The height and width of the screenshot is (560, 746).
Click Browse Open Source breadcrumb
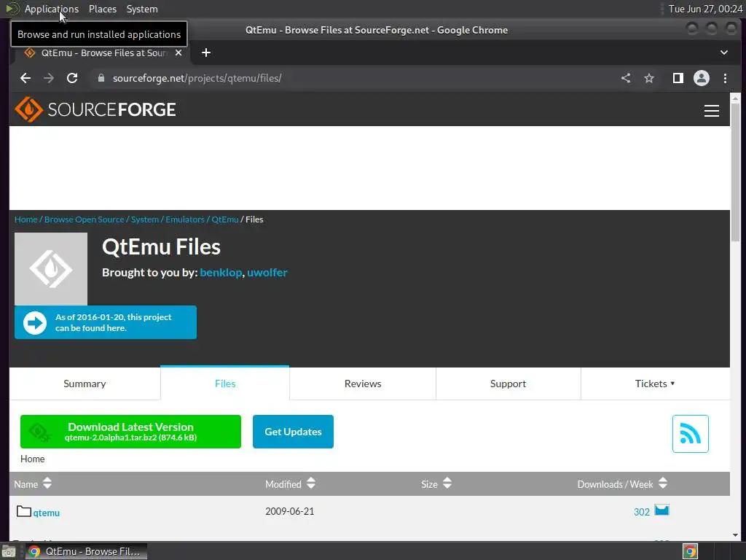[85, 219]
